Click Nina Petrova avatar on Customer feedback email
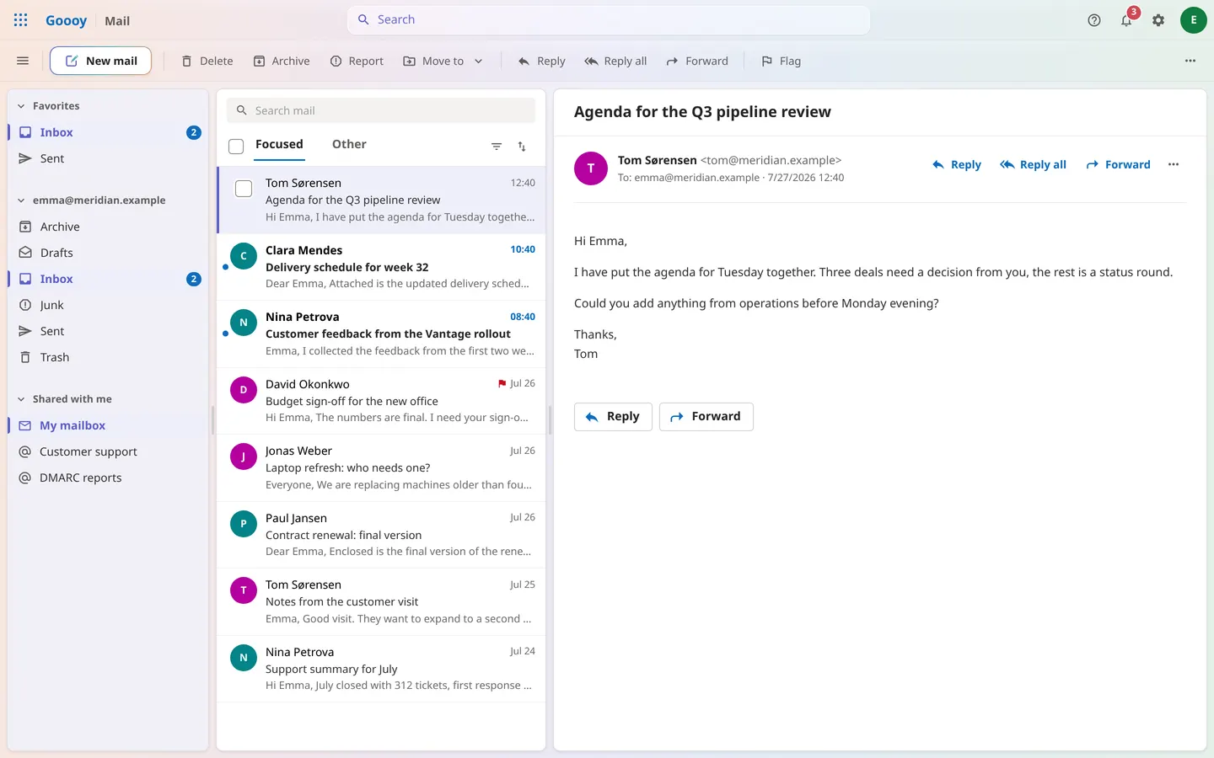This screenshot has height=758, width=1214. [x=244, y=323]
